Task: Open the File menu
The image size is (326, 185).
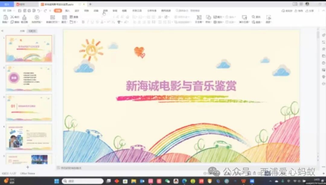Action: click(8, 11)
